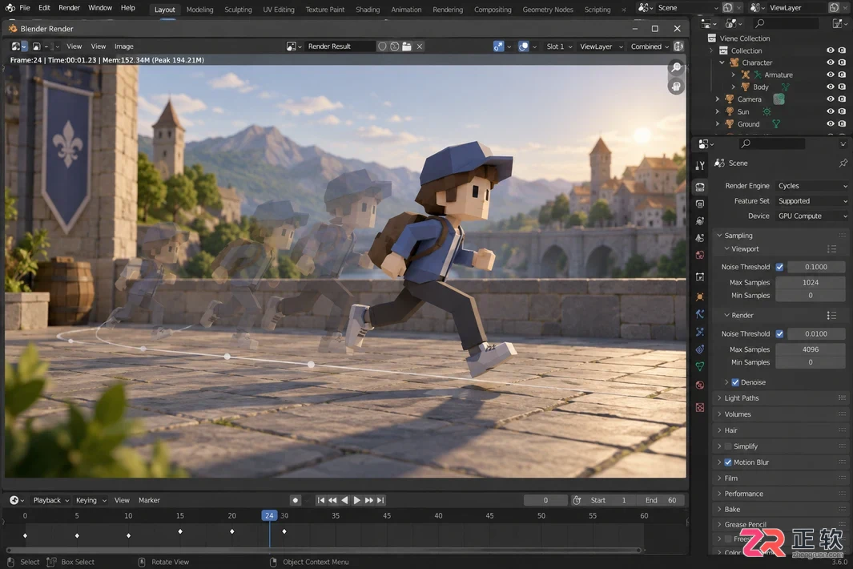
Task: Open the World properties tab icon
Action: (700, 255)
